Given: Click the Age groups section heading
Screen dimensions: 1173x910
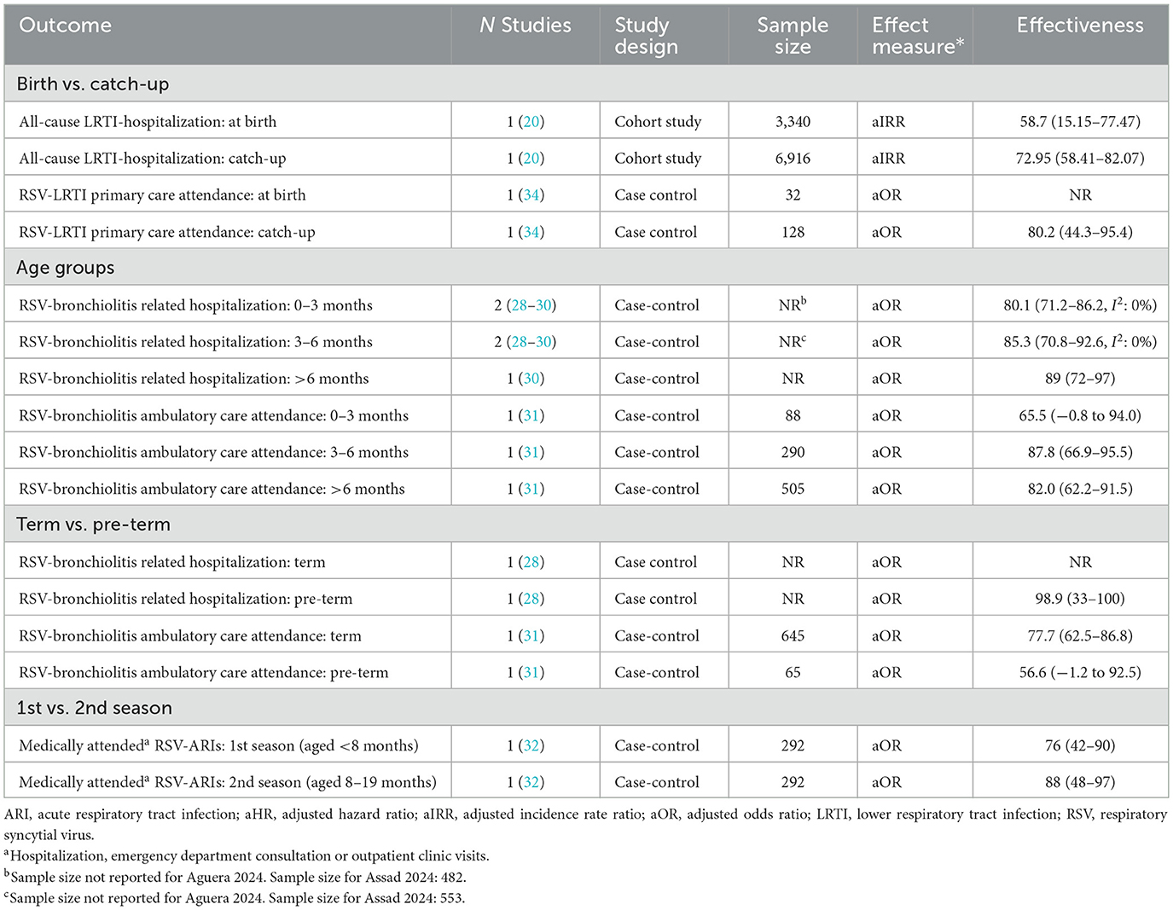Looking at the screenshot, I should 66,268.
